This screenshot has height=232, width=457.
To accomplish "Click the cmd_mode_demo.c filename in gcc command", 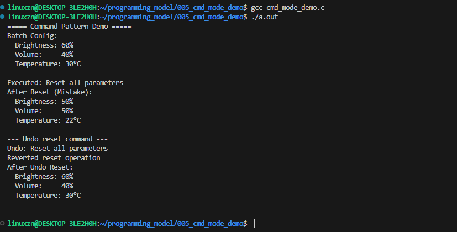I will pyautogui.click(x=295, y=8).
